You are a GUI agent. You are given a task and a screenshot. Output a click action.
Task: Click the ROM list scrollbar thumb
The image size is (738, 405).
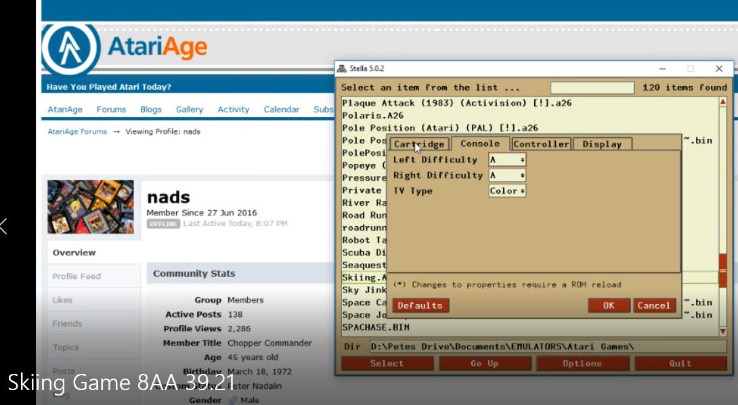[x=722, y=270]
